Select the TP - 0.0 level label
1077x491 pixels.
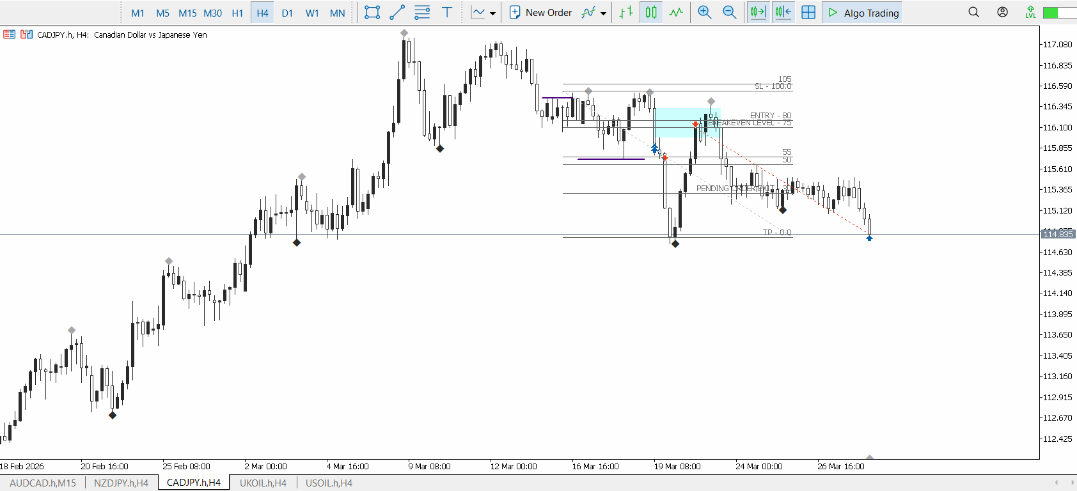[x=777, y=233]
